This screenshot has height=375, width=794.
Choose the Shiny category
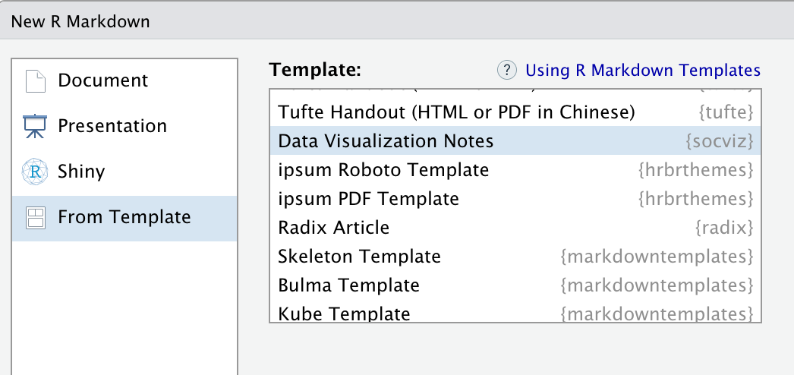point(124,172)
